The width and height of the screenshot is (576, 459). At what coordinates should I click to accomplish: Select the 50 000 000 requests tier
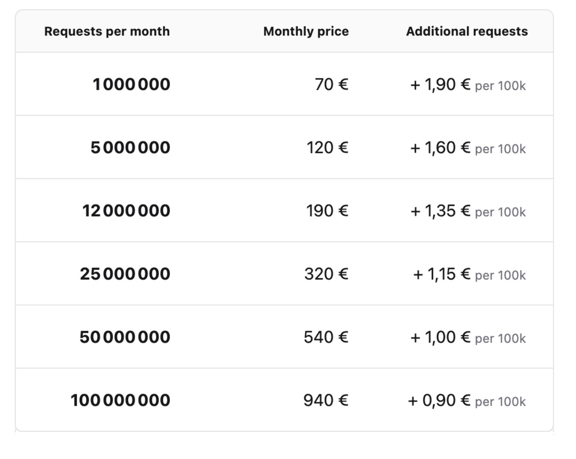coord(125,337)
